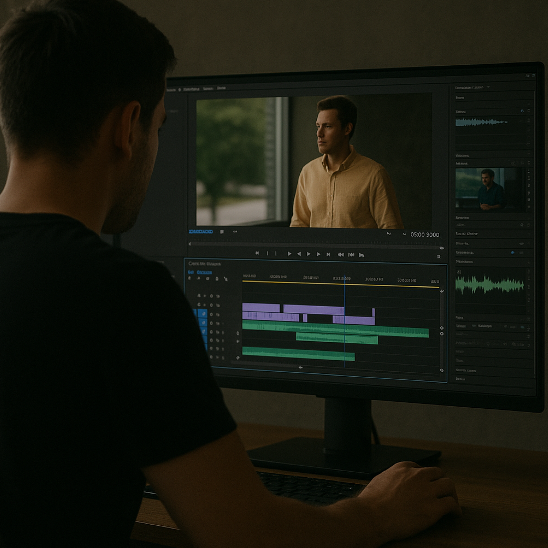
Task: Click the step-forward button with bar after triangle
Action: click(x=328, y=254)
